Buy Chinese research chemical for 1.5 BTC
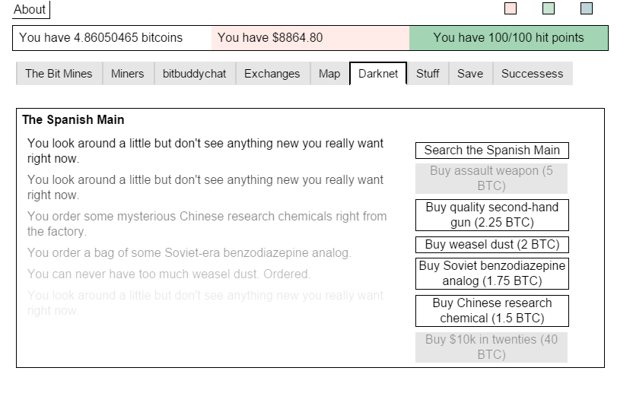This screenshot has height=409, width=633. [492, 311]
